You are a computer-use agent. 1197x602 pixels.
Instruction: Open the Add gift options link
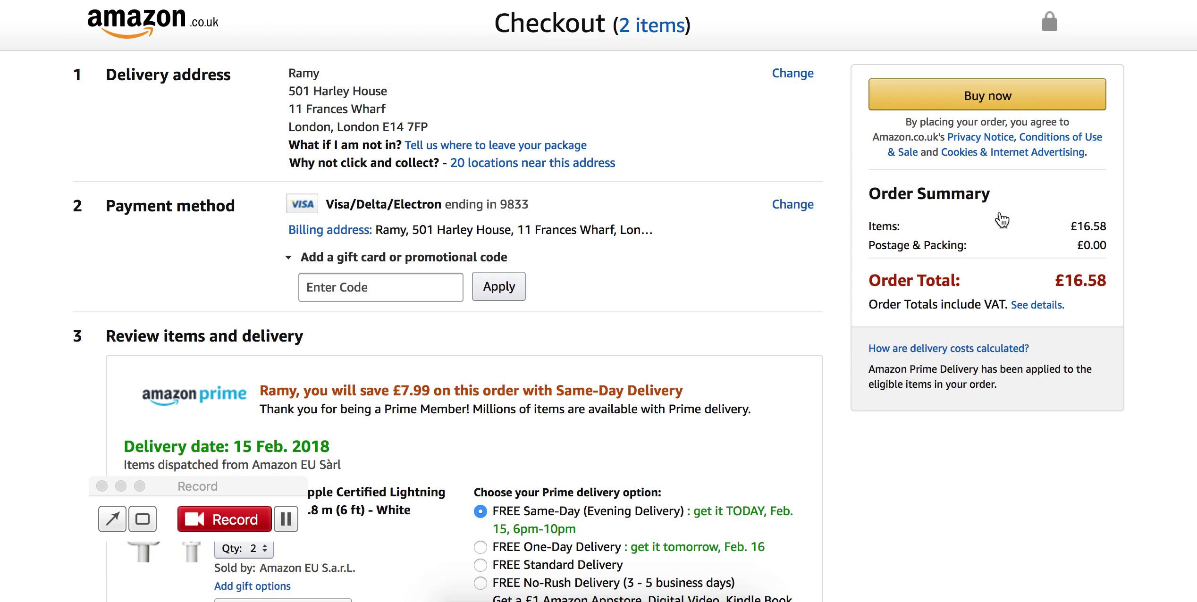252,586
